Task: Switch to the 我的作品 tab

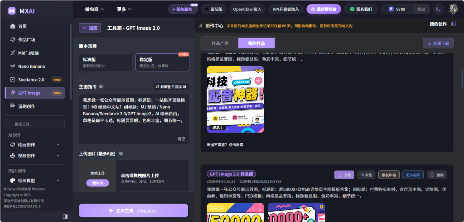Action: tap(256, 43)
